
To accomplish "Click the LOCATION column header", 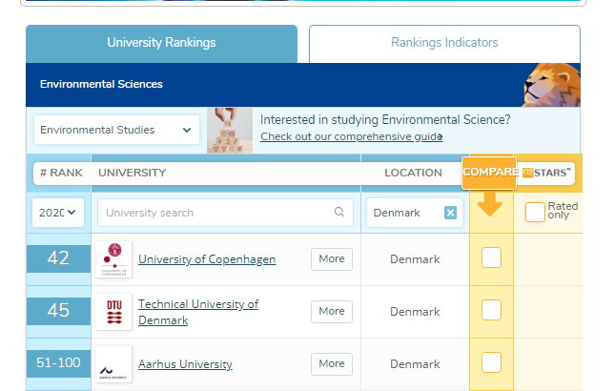I will [413, 173].
